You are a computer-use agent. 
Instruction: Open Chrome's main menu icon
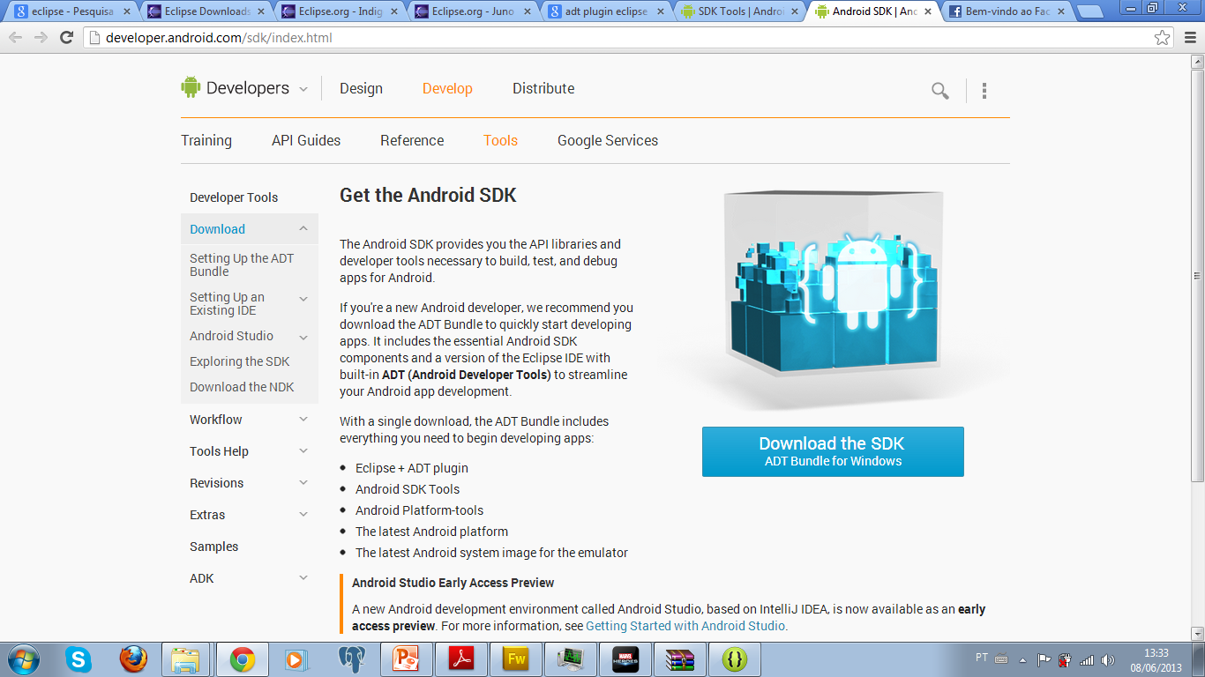(x=1189, y=38)
